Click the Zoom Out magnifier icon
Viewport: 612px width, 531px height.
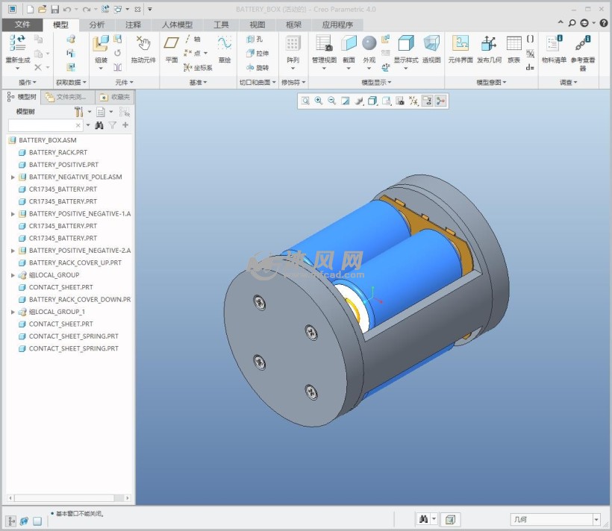[332, 101]
